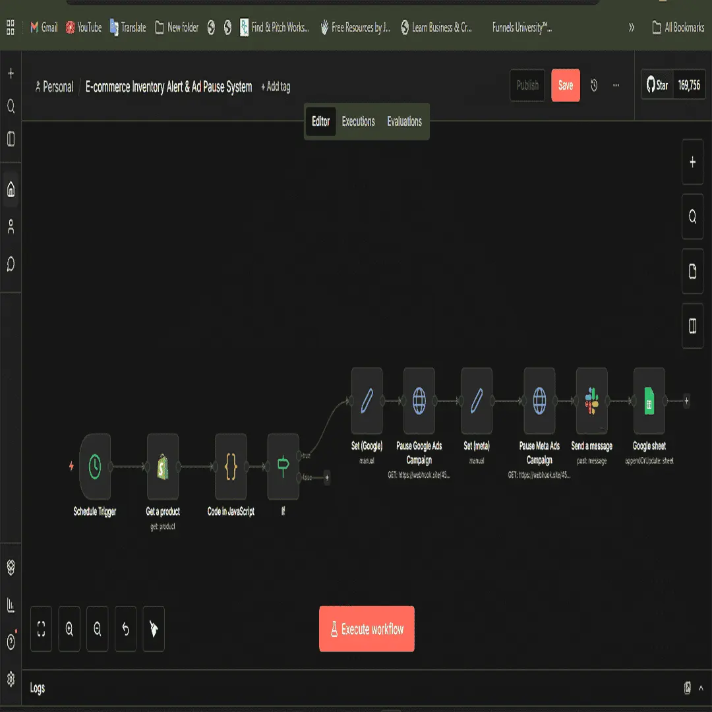Tidy up the workflow with the wand icon
Image resolution: width=712 pixels, height=712 pixels.
pyautogui.click(x=153, y=629)
